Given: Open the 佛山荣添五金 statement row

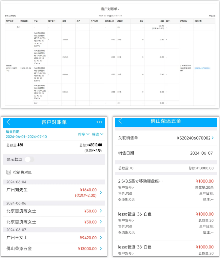Looking at the screenshot, I should tap(54, 248).
